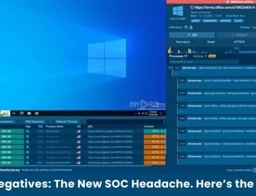Image resolution: width=256 pixels, height=196 pixels.
Task: Click the CPU activity timeline graph
Action: (212, 50)
